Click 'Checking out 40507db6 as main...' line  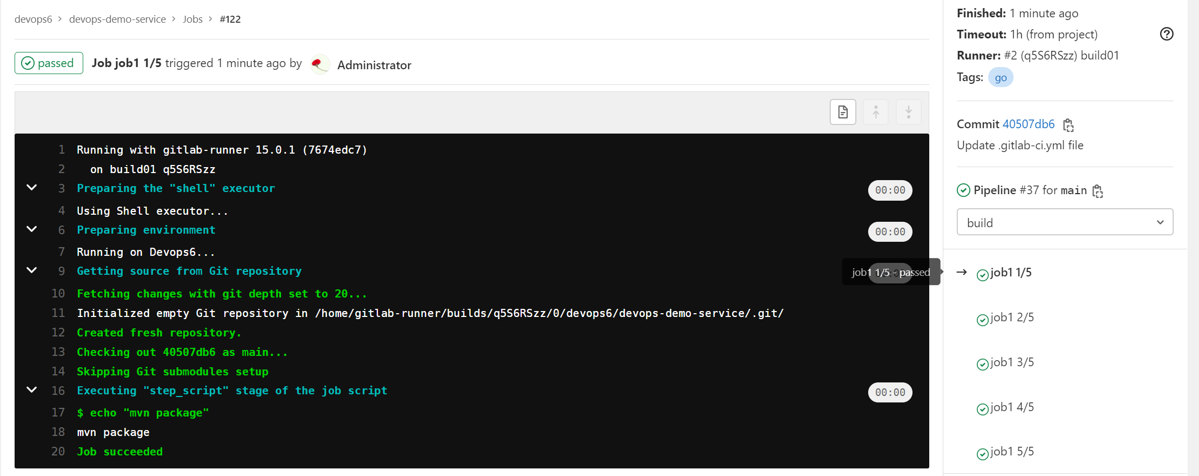tap(182, 352)
